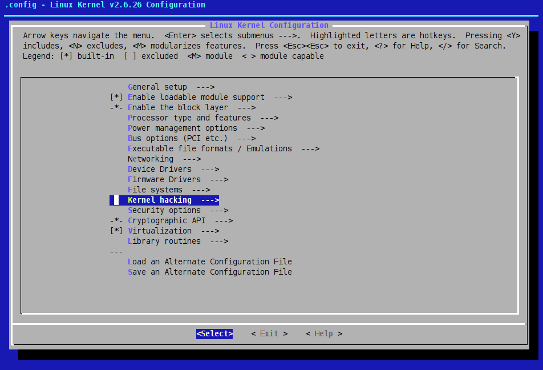Viewport: 543px width, 370px height.
Task: Open Bus options (PCI etc.) entry
Action: coord(192,138)
